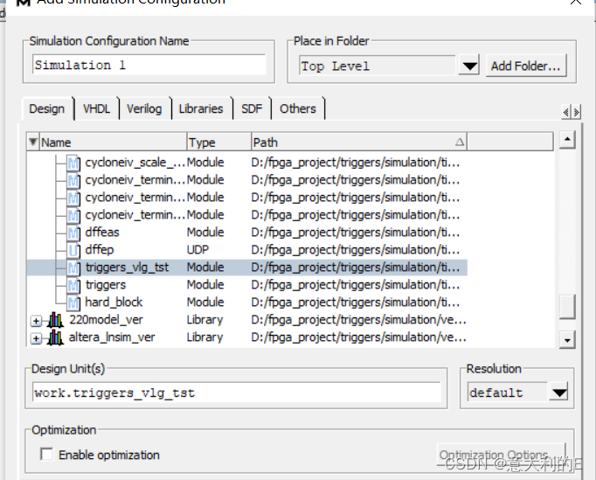Image resolution: width=596 pixels, height=480 pixels.
Task: Open the Resolution dropdown arrow
Action: (x=558, y=393)
